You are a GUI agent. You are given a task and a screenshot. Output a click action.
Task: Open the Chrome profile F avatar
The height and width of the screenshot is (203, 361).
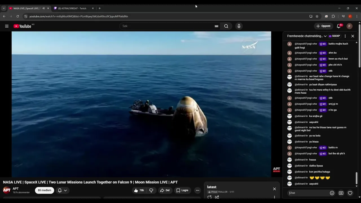pos(350,16)
